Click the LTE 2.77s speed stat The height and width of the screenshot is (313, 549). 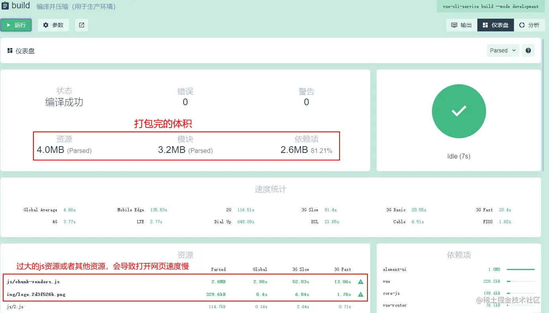pos(149,222)
